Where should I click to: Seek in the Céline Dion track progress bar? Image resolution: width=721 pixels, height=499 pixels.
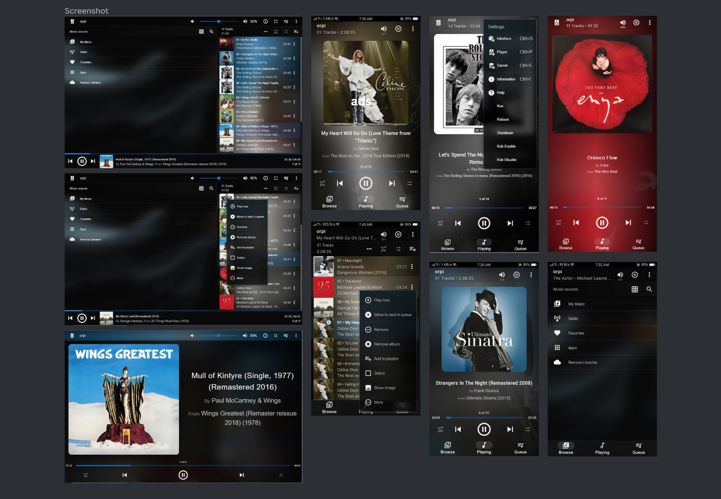366,172
